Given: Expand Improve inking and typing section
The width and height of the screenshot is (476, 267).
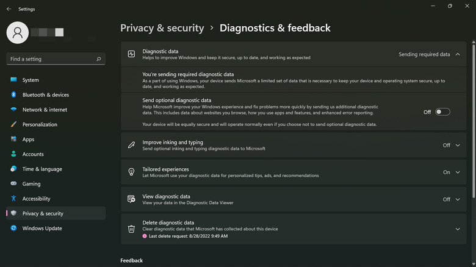Looking at the screenshot, I should point(458,145).
